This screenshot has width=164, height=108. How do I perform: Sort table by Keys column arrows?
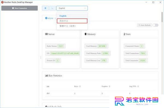[x=80, y=86]
